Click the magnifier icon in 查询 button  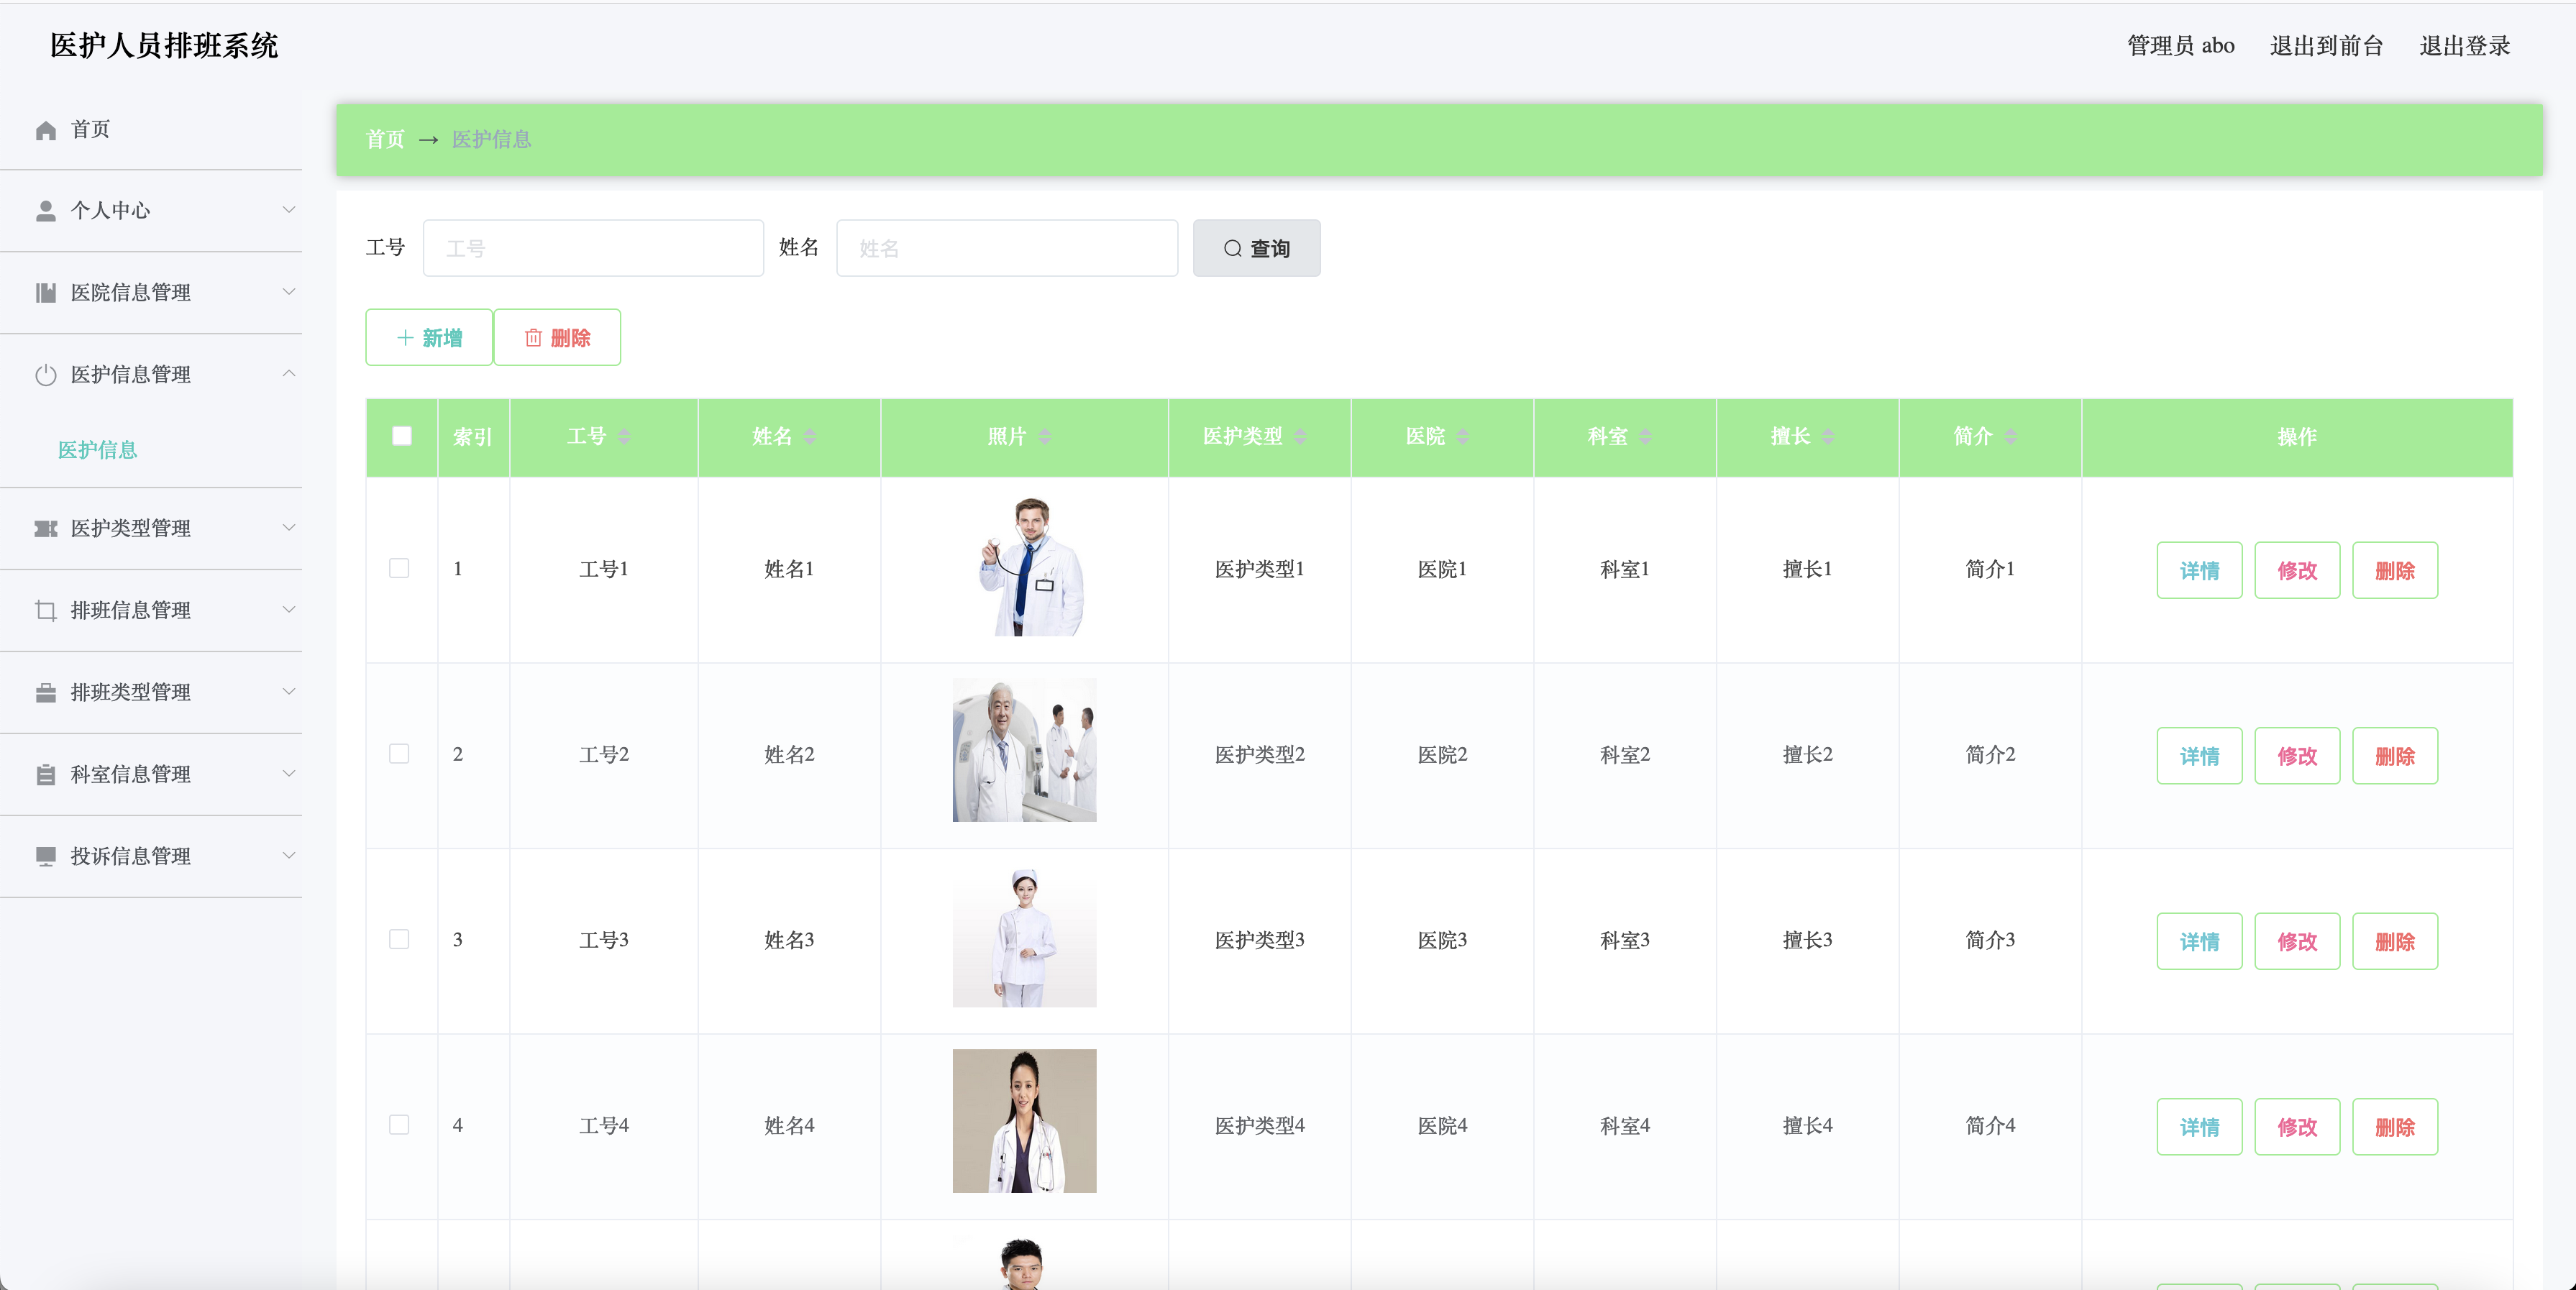[1233, 248]
